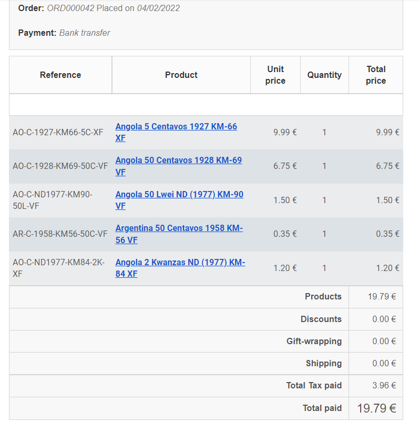
Task: Click the Unit price column header
Action: click(275, 75)
